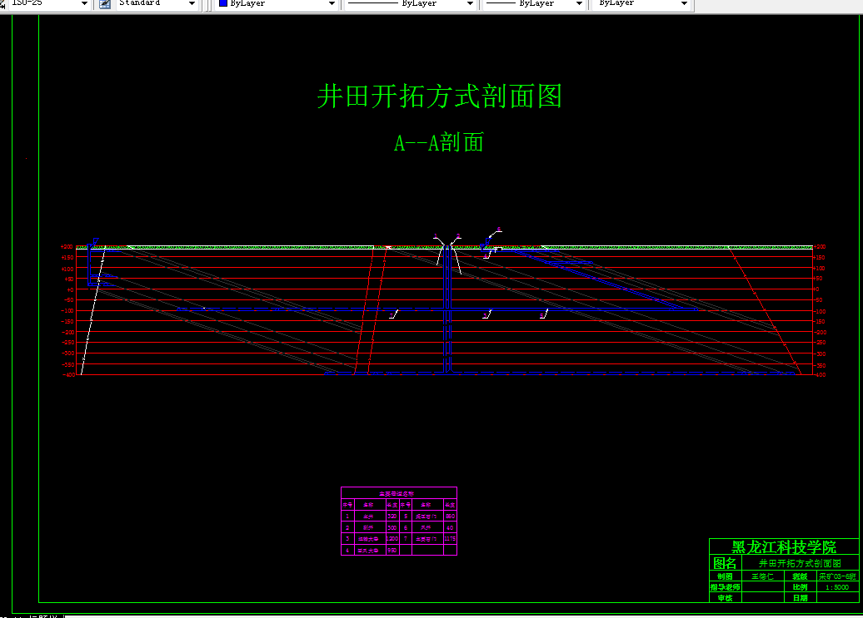
Task: Click the 1175 length value in legend
Action: click(450, 539)
